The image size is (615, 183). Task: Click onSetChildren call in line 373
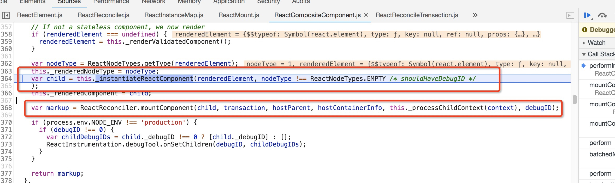(187, 144)
